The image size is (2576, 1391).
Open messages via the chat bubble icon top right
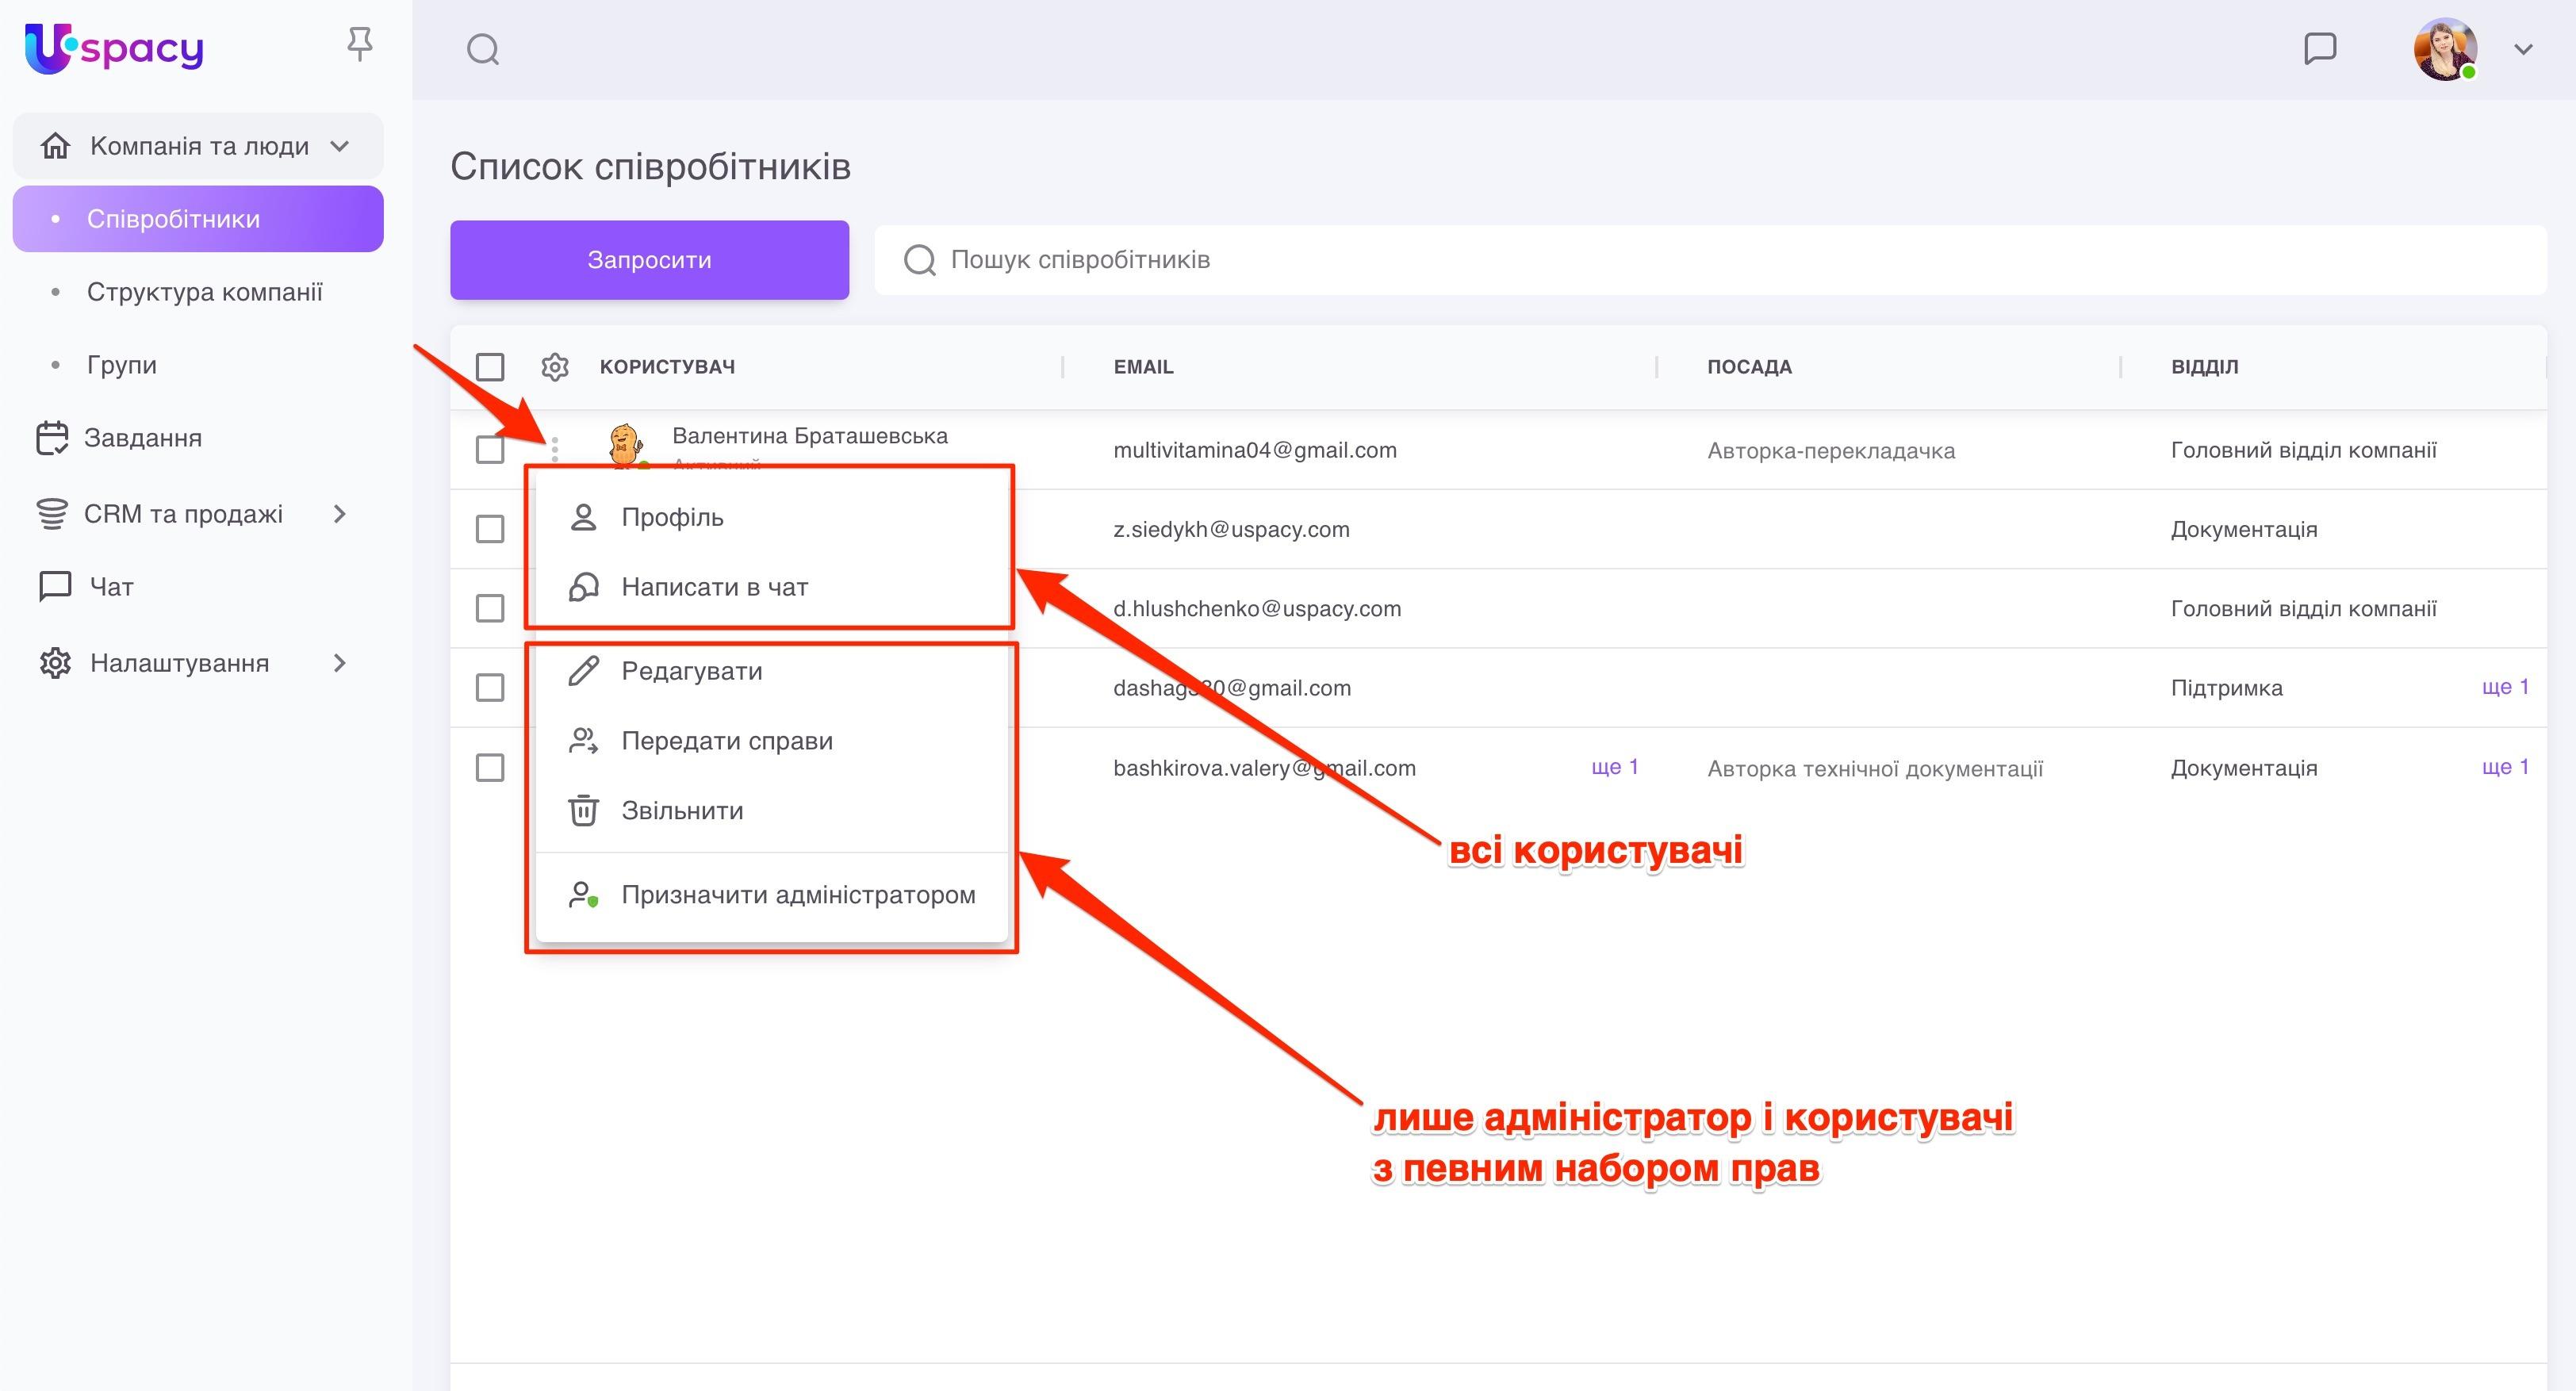point(2322,48)
